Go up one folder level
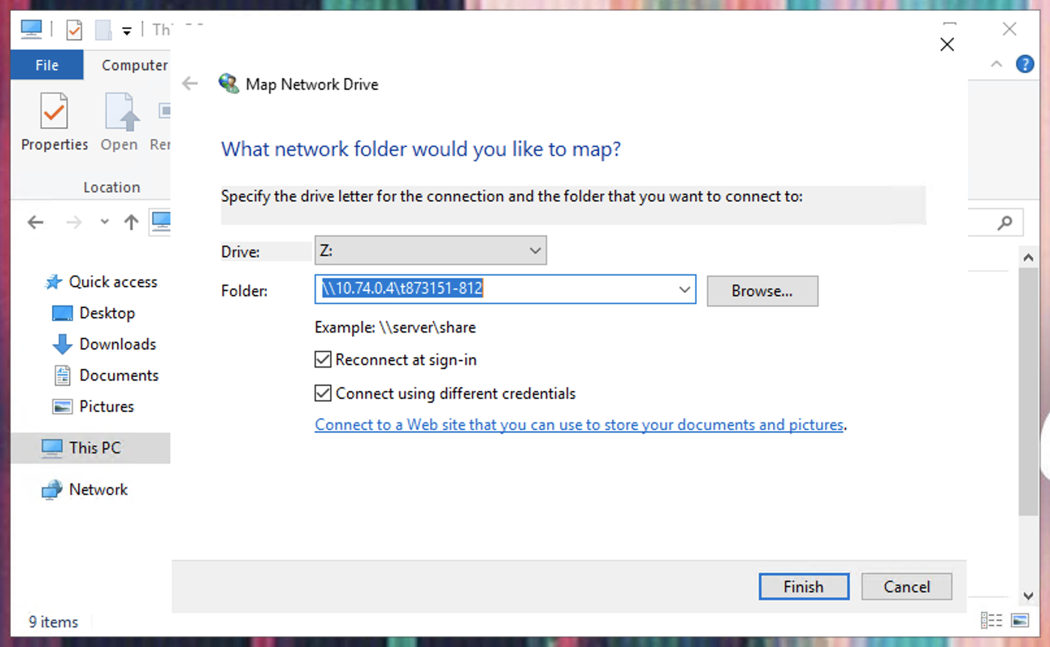Viewport: 1050px width, 647px height. [131, 223]
